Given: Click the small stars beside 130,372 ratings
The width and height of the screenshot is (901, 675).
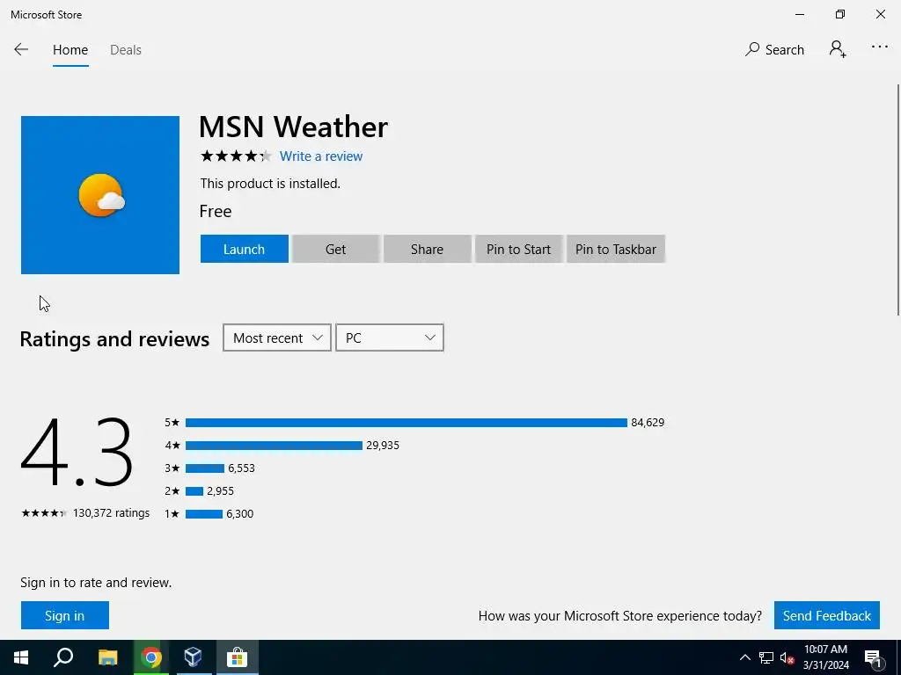Looking at the screenshot, I should point(44,513).
